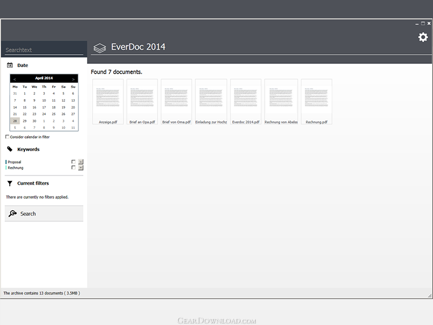Select April 20 in the calendar

(73, 107)
